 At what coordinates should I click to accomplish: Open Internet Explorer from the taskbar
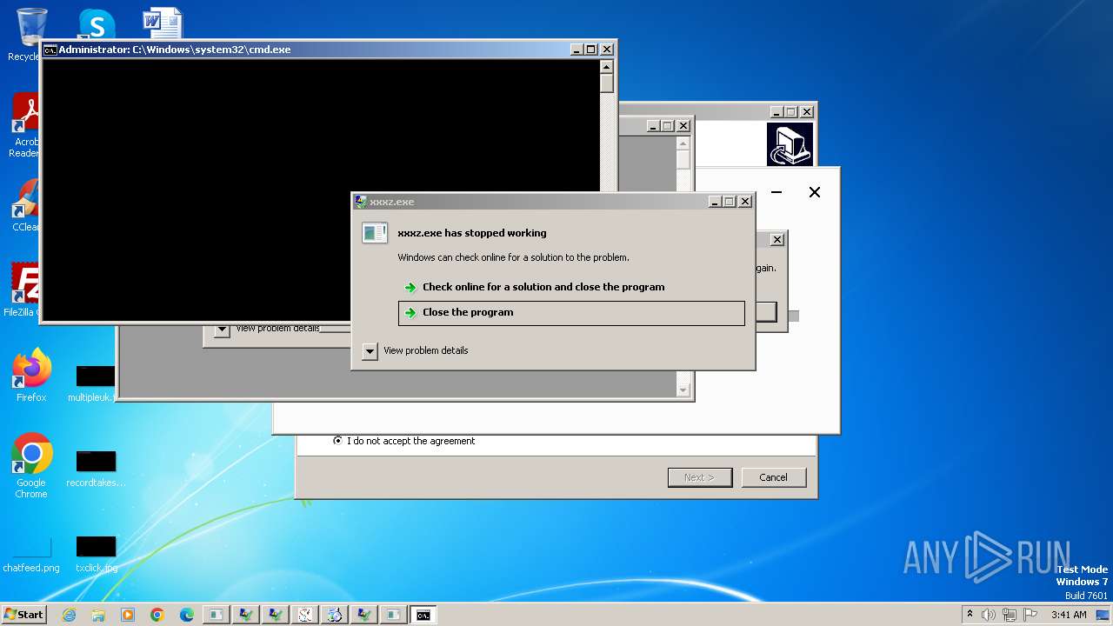(x=69, y=615)
